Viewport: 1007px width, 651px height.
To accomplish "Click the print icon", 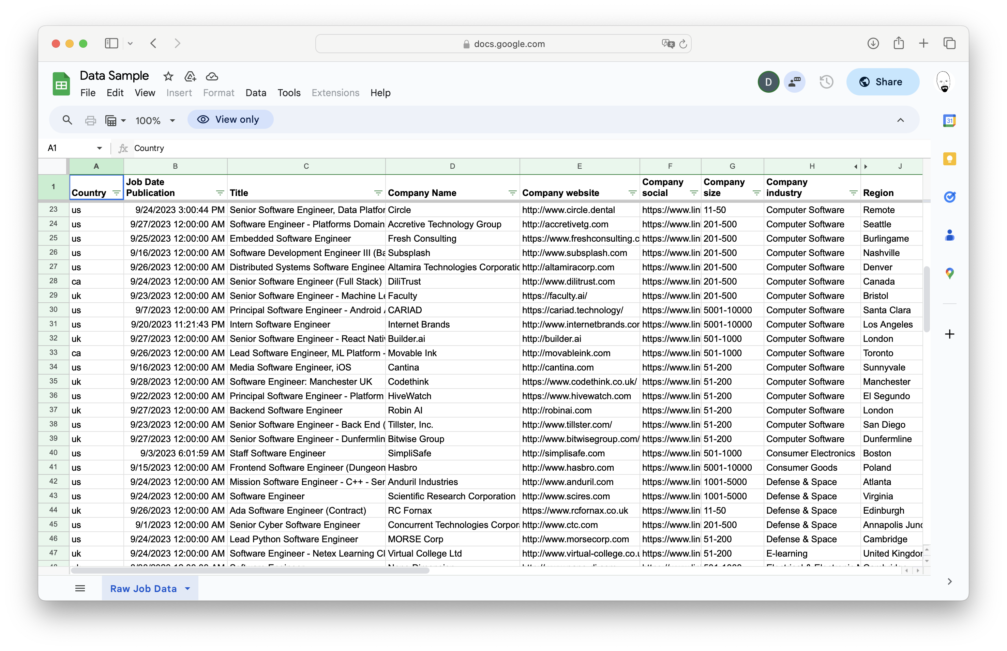I will (90, 120).
